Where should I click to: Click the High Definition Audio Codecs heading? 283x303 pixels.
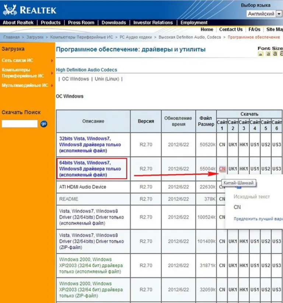pos(87,70)
